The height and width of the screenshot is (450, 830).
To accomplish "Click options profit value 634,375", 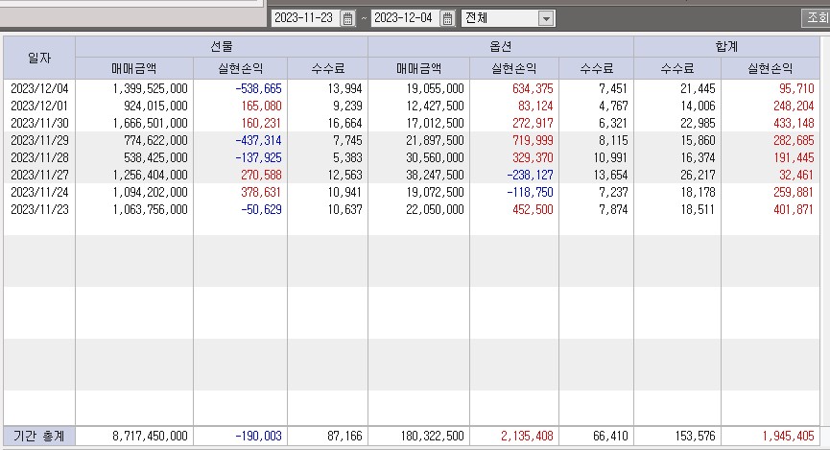I will point(533,88).
